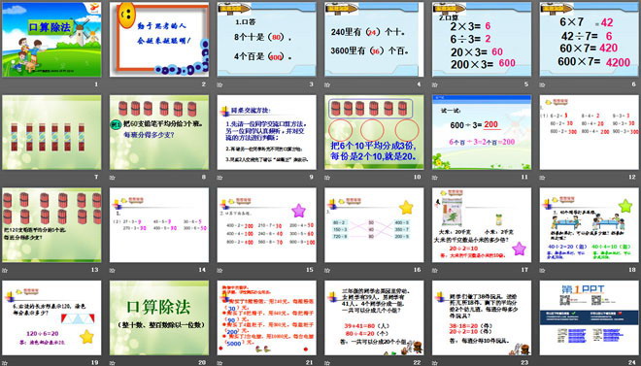Select slide 13 thumbnail '把120支铅笔'
Viewport: 641px width, 366px height.
(51, 225)
